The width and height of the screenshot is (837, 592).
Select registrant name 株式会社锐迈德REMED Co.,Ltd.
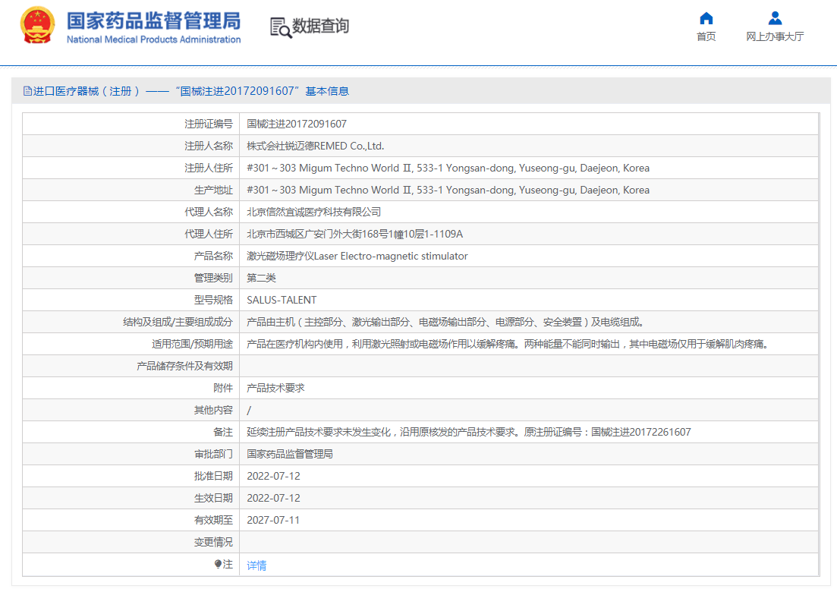pos(316,146)
